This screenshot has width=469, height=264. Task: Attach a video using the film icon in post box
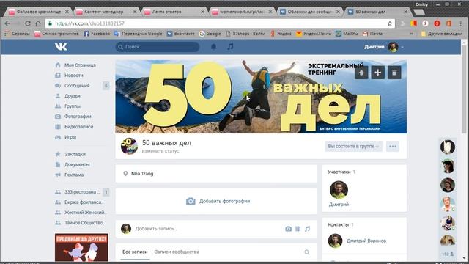pyautogui.click(x=298, y=229)
